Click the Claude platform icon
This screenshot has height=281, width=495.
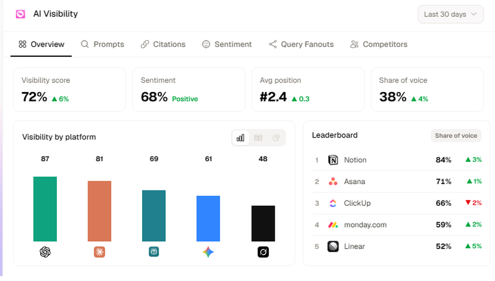(x=99, y=252)
